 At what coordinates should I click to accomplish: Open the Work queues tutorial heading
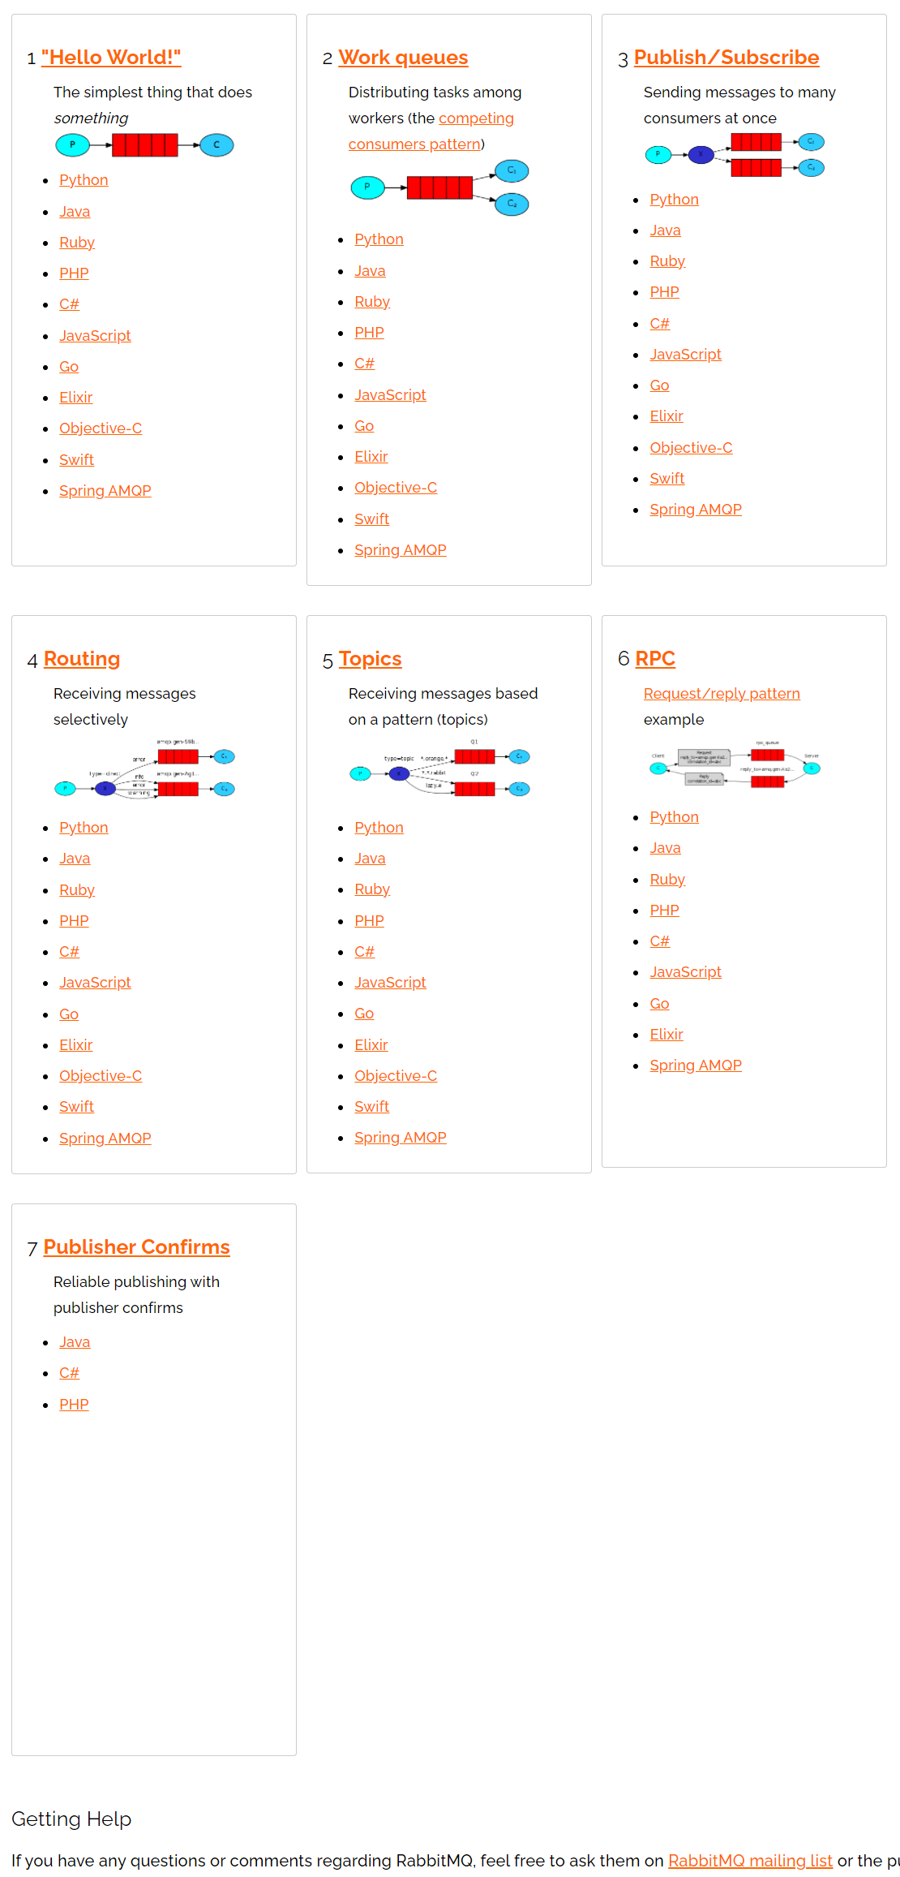coord(403,58)
